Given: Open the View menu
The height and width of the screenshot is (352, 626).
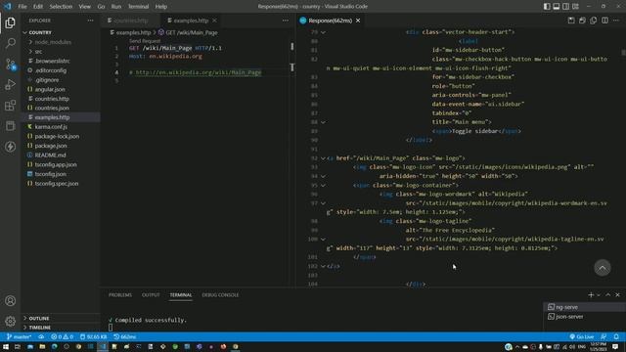Looking at the screenshot, I should [x=84, y=7].
